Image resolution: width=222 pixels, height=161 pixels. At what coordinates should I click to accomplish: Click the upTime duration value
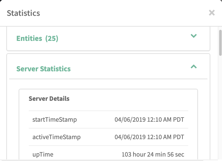tap(153, 154)
